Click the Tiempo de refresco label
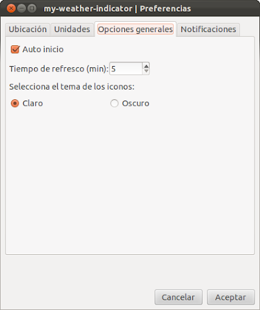 (59, 69)
